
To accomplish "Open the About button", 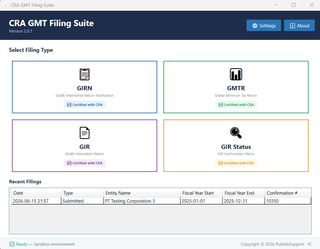I will coord(299,25).
